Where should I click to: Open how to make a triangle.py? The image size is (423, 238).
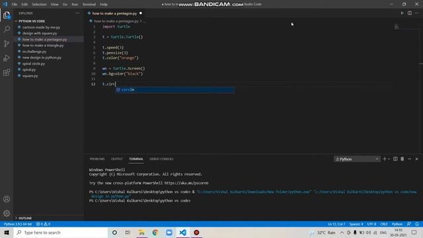pos(43,46)
